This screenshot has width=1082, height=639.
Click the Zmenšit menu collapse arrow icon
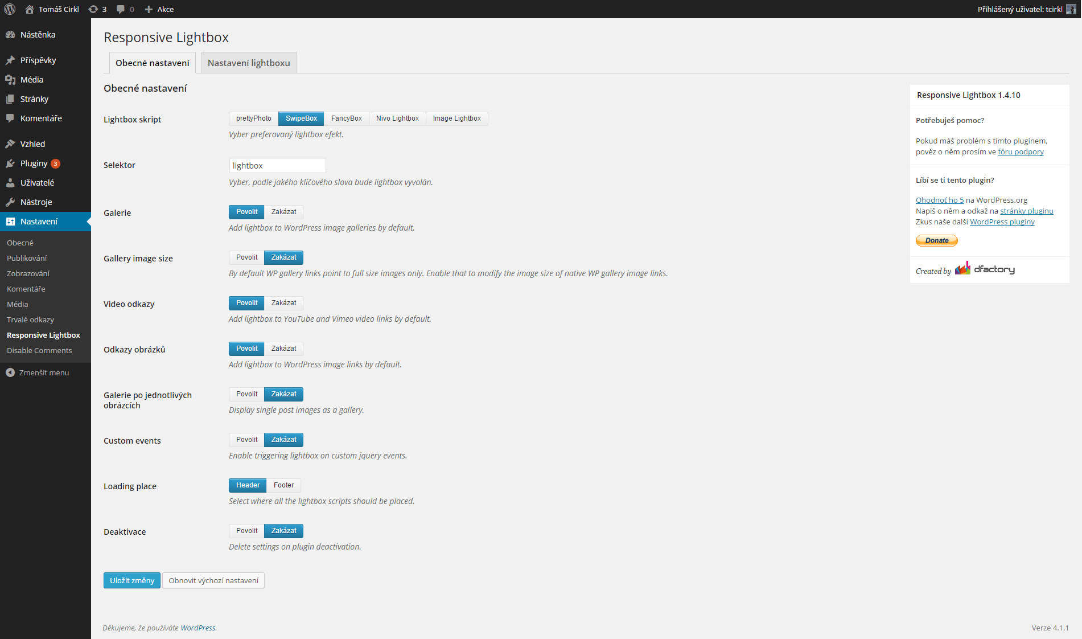click(x=10, y=372)
